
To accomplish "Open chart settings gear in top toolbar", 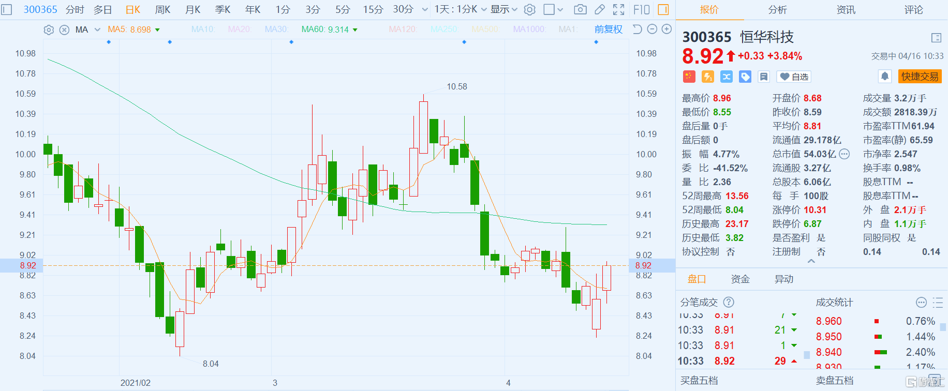I will click(529, 9).
